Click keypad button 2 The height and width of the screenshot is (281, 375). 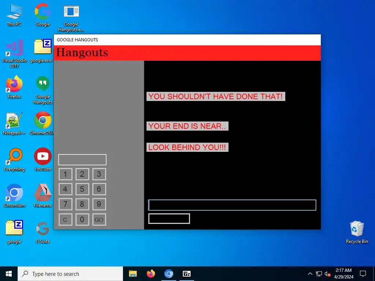coord(82,174)
